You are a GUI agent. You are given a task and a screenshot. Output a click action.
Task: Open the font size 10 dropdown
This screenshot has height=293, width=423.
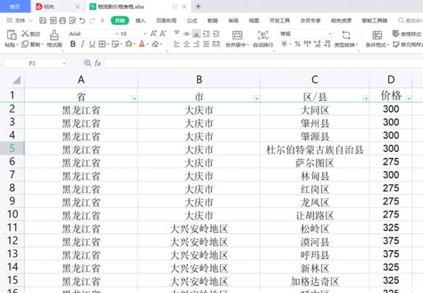click(x=145, y=34)
